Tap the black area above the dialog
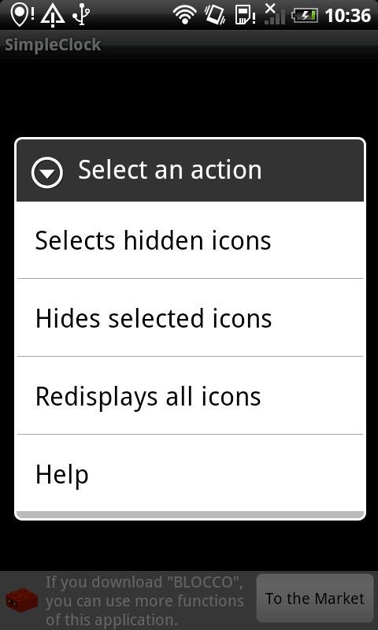This screenshot has width=378, height=630. click(x=189, y=98)
